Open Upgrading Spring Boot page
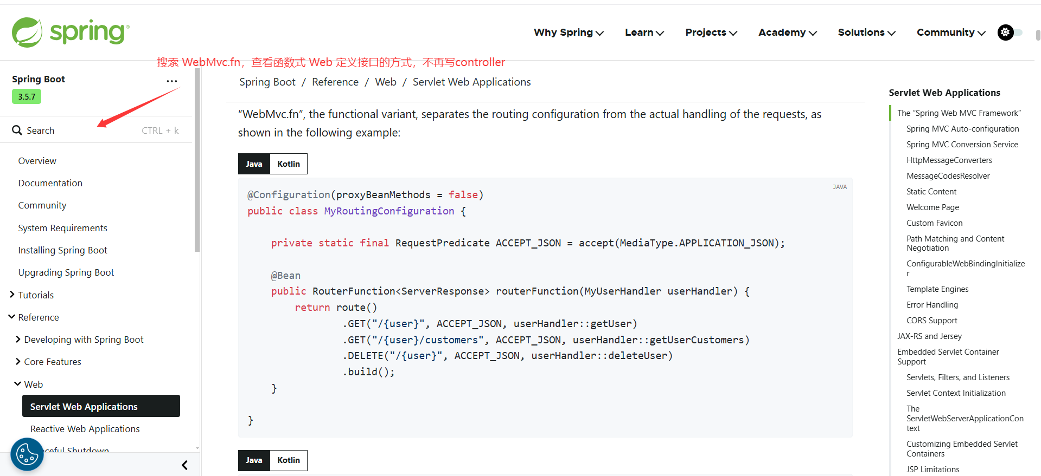 tap(66, 272)
